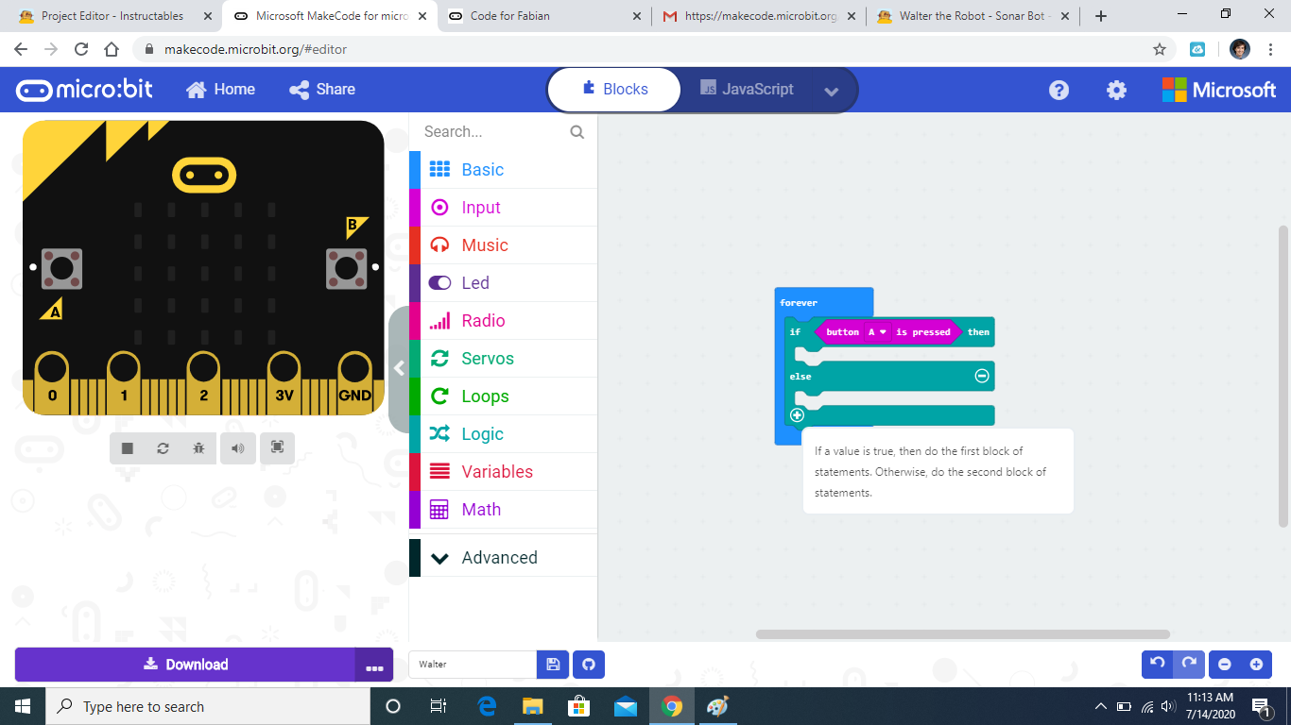Save the project with the disk icon
1291x725 pixels.
[553, 665]
